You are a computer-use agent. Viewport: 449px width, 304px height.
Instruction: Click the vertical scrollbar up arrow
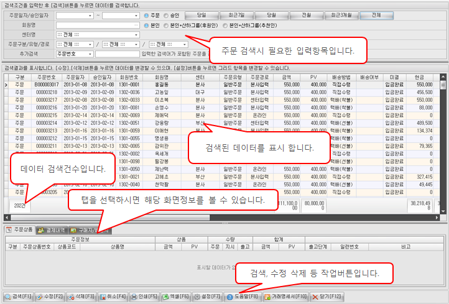443,77
